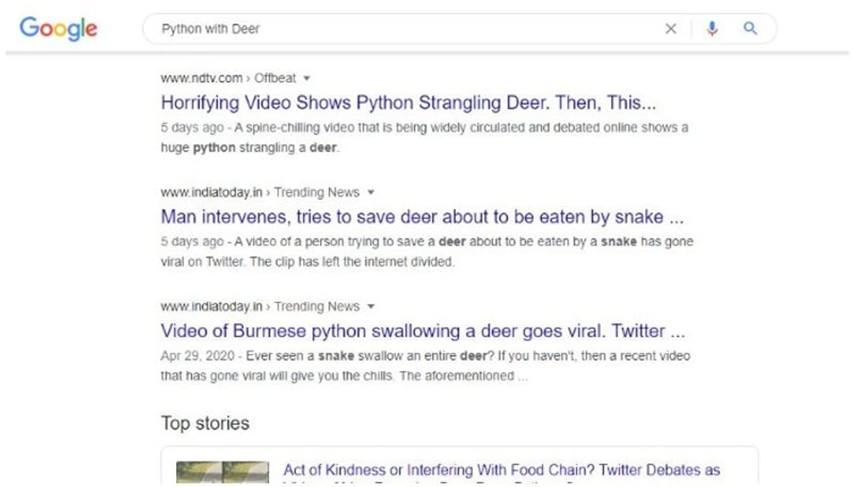Click "Trending News" breadcrumb above "Man intervenes" result
The height and width of the screenshot is (487, 853).
317,193
